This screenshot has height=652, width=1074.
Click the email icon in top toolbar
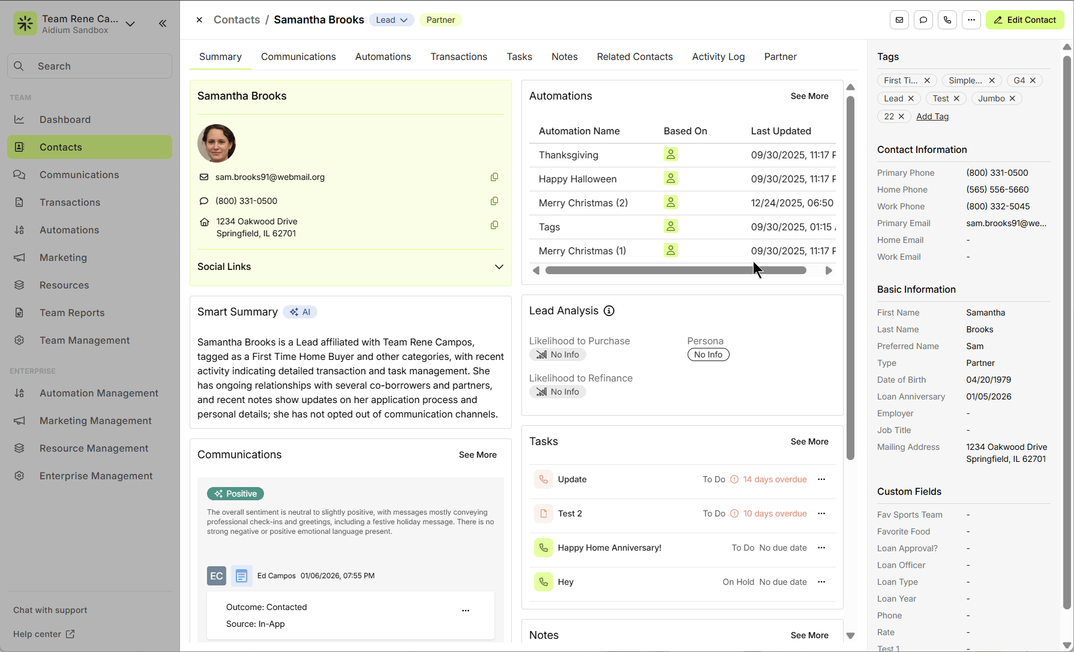pyautogui.click(x=899, y=20)
